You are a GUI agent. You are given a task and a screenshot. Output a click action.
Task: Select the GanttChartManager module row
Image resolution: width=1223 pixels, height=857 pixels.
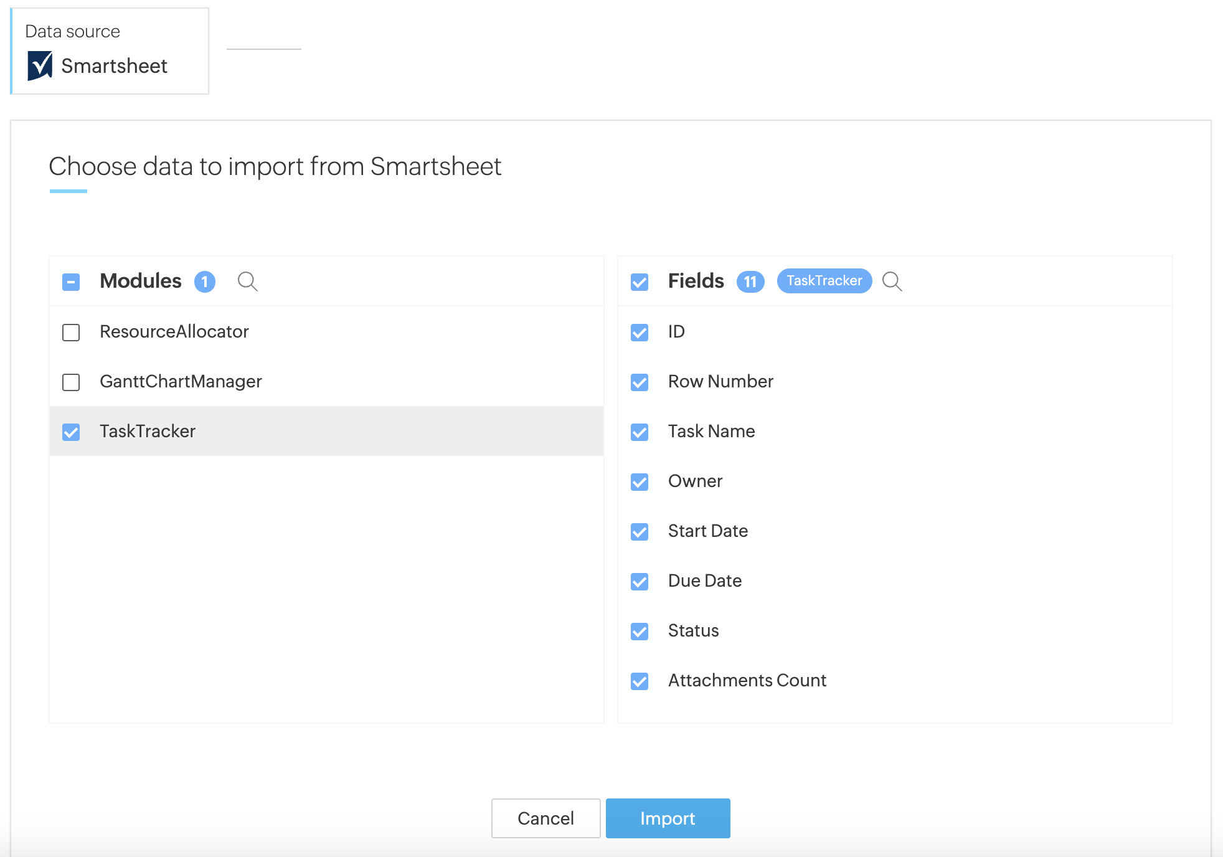pos(181,381)
